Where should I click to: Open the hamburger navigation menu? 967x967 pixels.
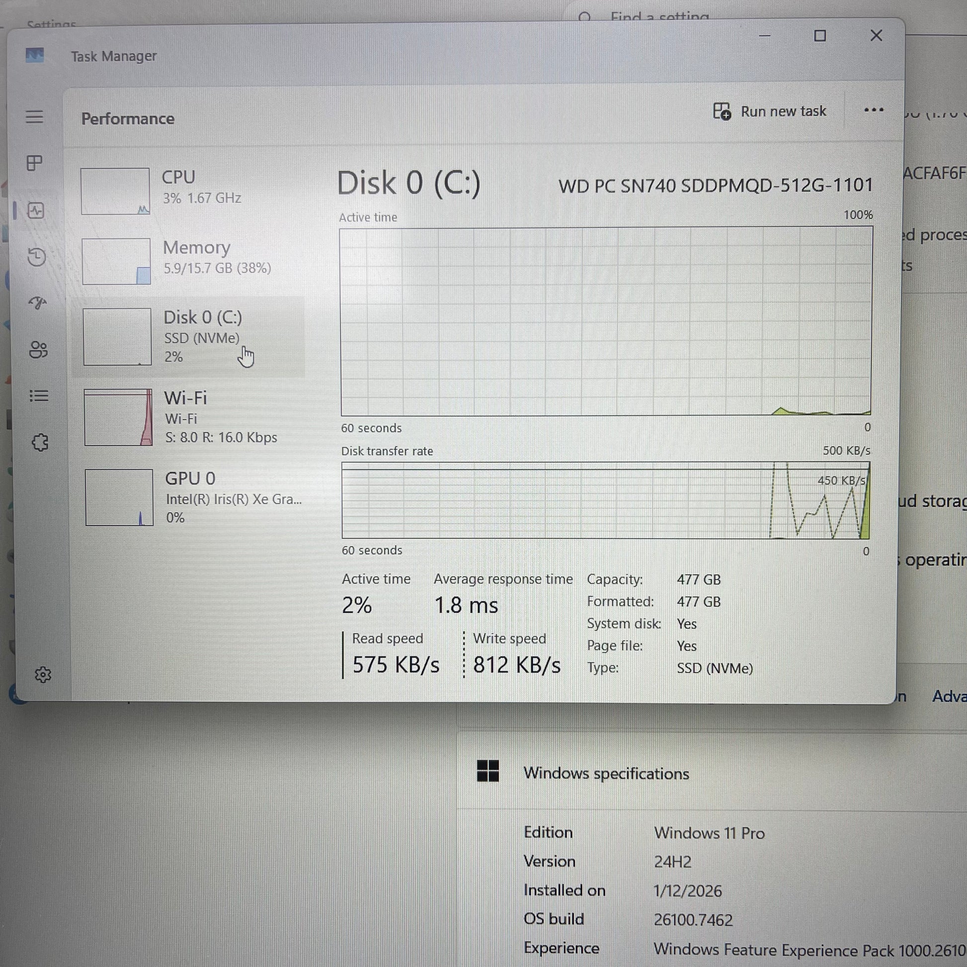[x=34, y=117]
